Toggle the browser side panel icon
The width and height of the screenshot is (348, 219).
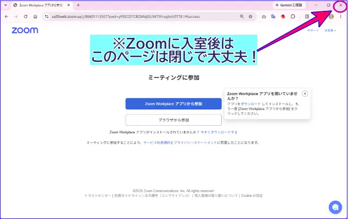(x=307, y=17)
